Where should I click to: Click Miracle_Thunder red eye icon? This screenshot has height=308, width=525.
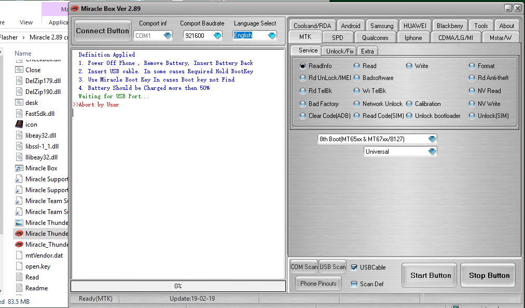coord(19,245)
